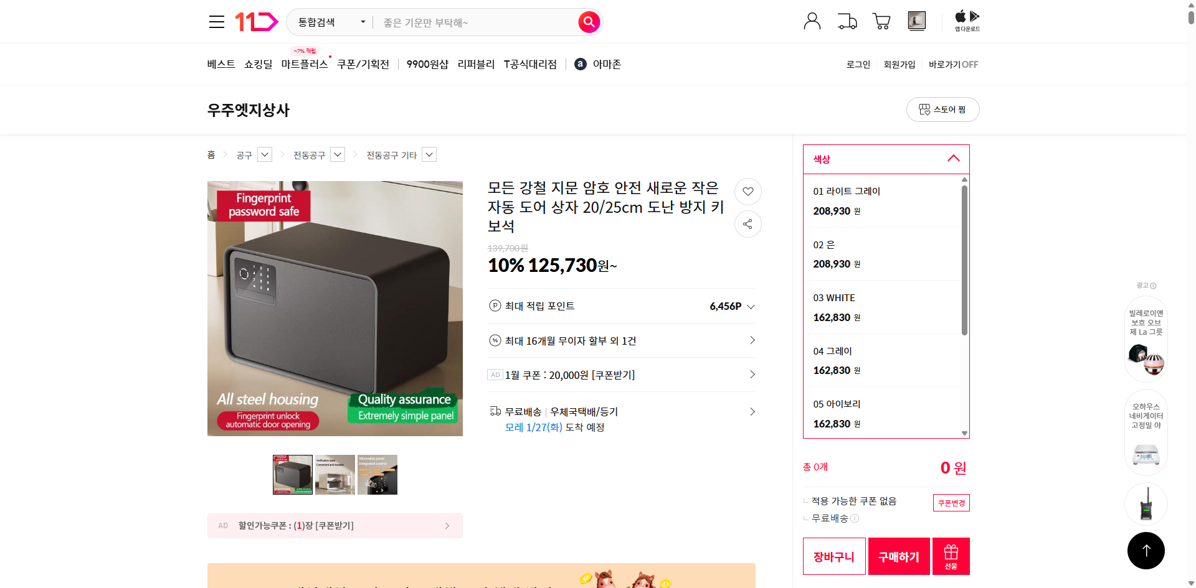Expand the 공구 breadcrumb dropdown
The height and width of the screenshot is (588, 1196).
(264, 154)
